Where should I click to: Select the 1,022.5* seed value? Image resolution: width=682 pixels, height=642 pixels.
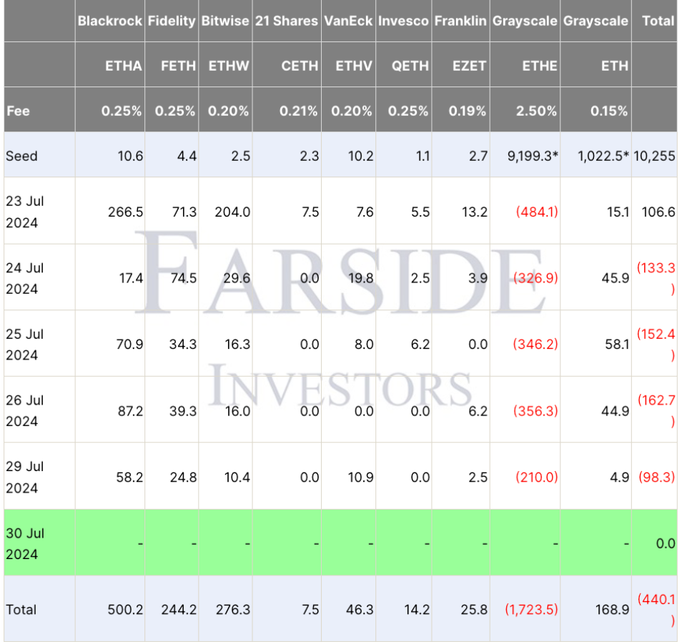tap(603, 156)
